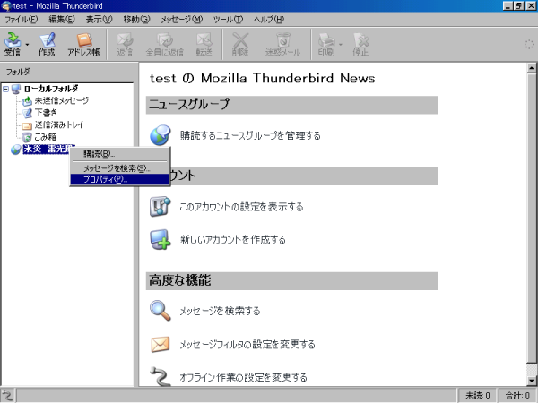Screen dimensions: 538x403
Task: Click the 印刷 (Print) toolbar icon
Action: pyautogui.click(x=326, y=44)
